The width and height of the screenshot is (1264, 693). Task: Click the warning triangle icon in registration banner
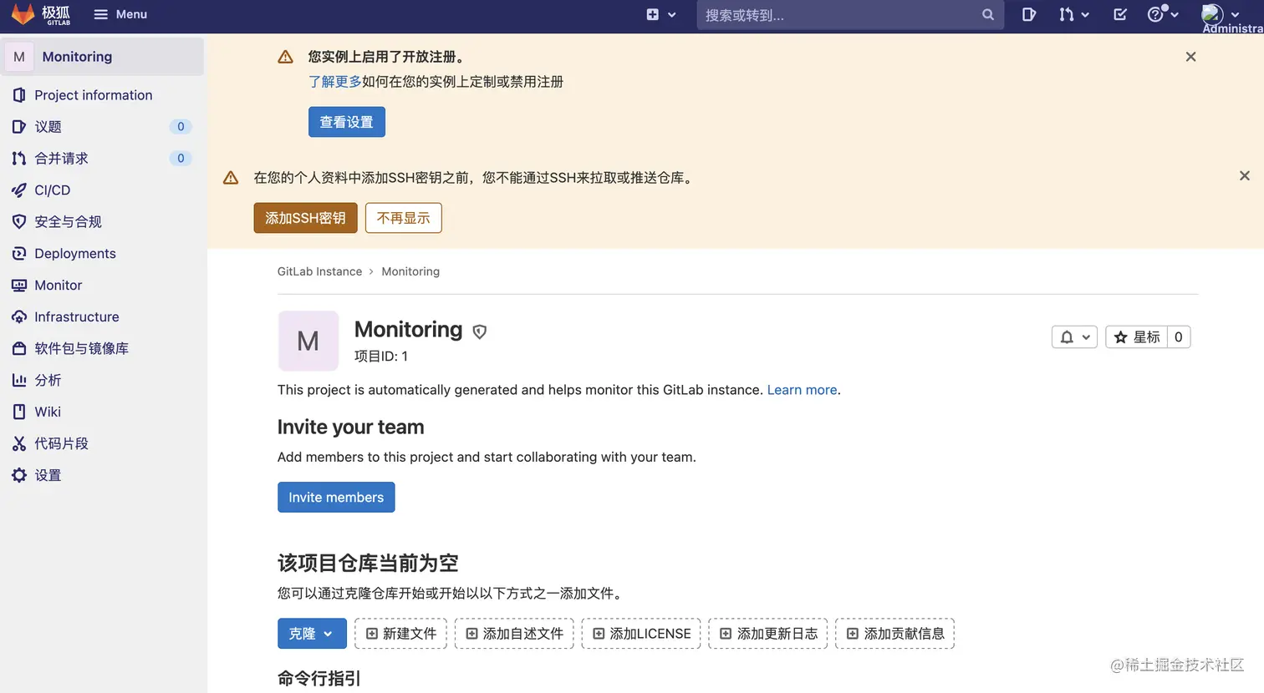[285, 57]
